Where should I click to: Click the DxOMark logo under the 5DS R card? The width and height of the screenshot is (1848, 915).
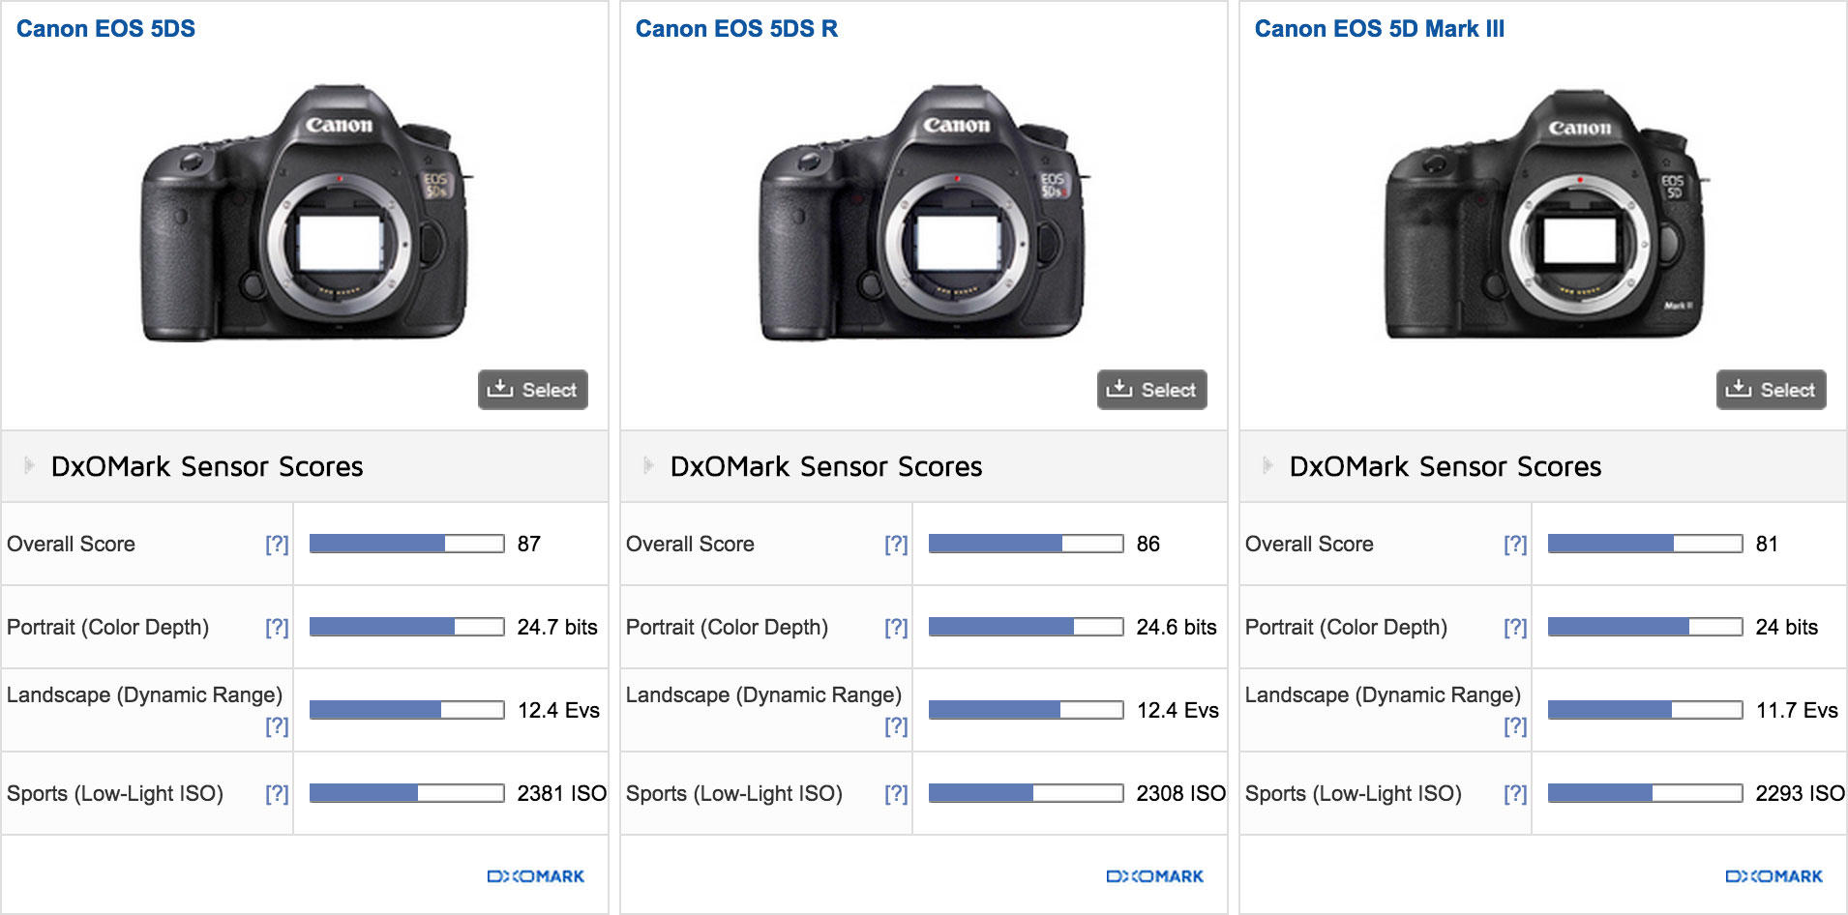[x=1155, y=876]
